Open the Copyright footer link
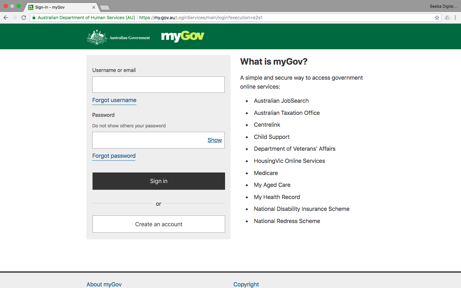The image size is (461, 288). [246, 284]
